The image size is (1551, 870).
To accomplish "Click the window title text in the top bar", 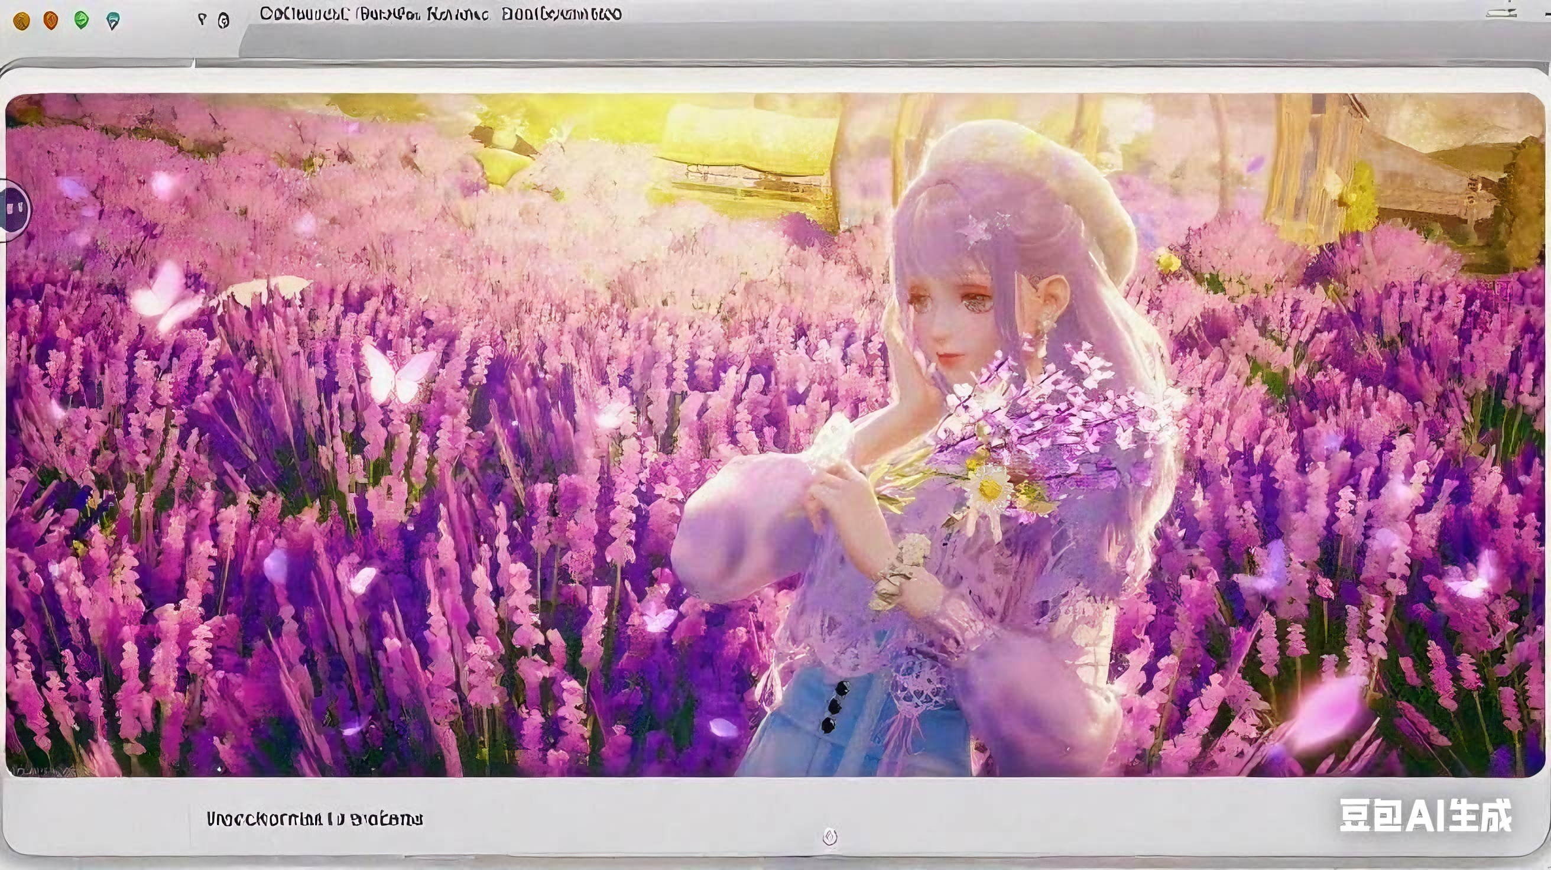I will pos(441,14).
